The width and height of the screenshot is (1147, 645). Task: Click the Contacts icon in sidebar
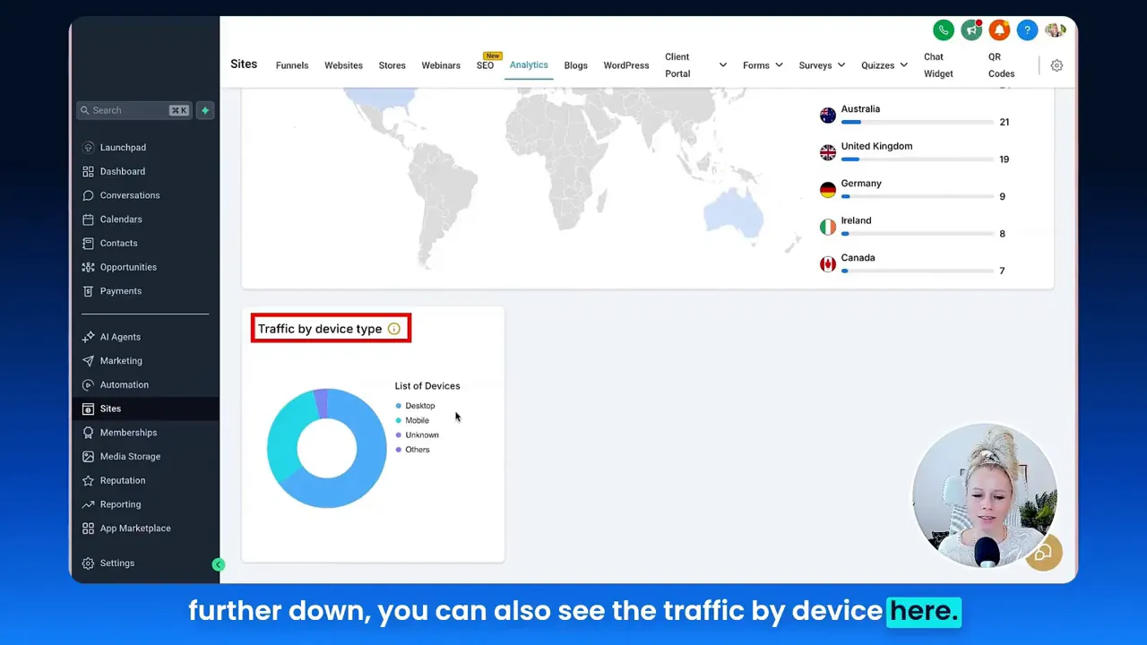[x=88, y=244]
